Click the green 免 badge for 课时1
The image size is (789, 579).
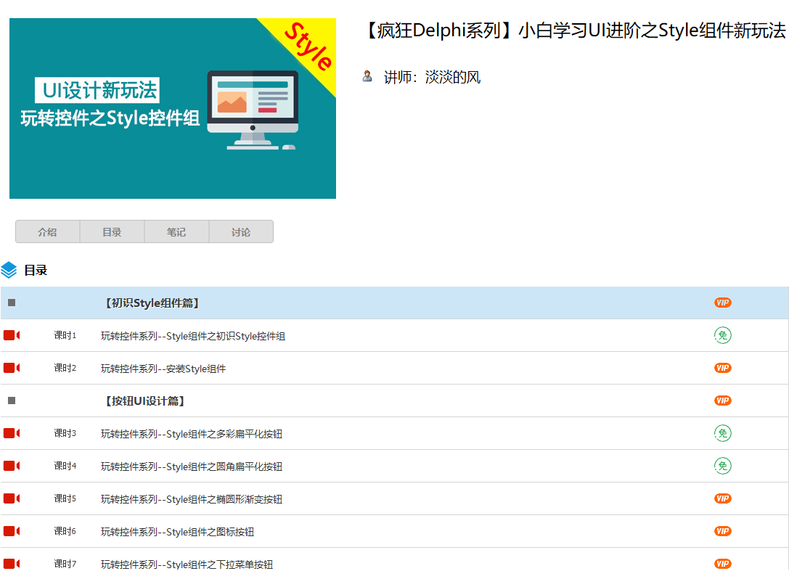click(x=722, y=335)
